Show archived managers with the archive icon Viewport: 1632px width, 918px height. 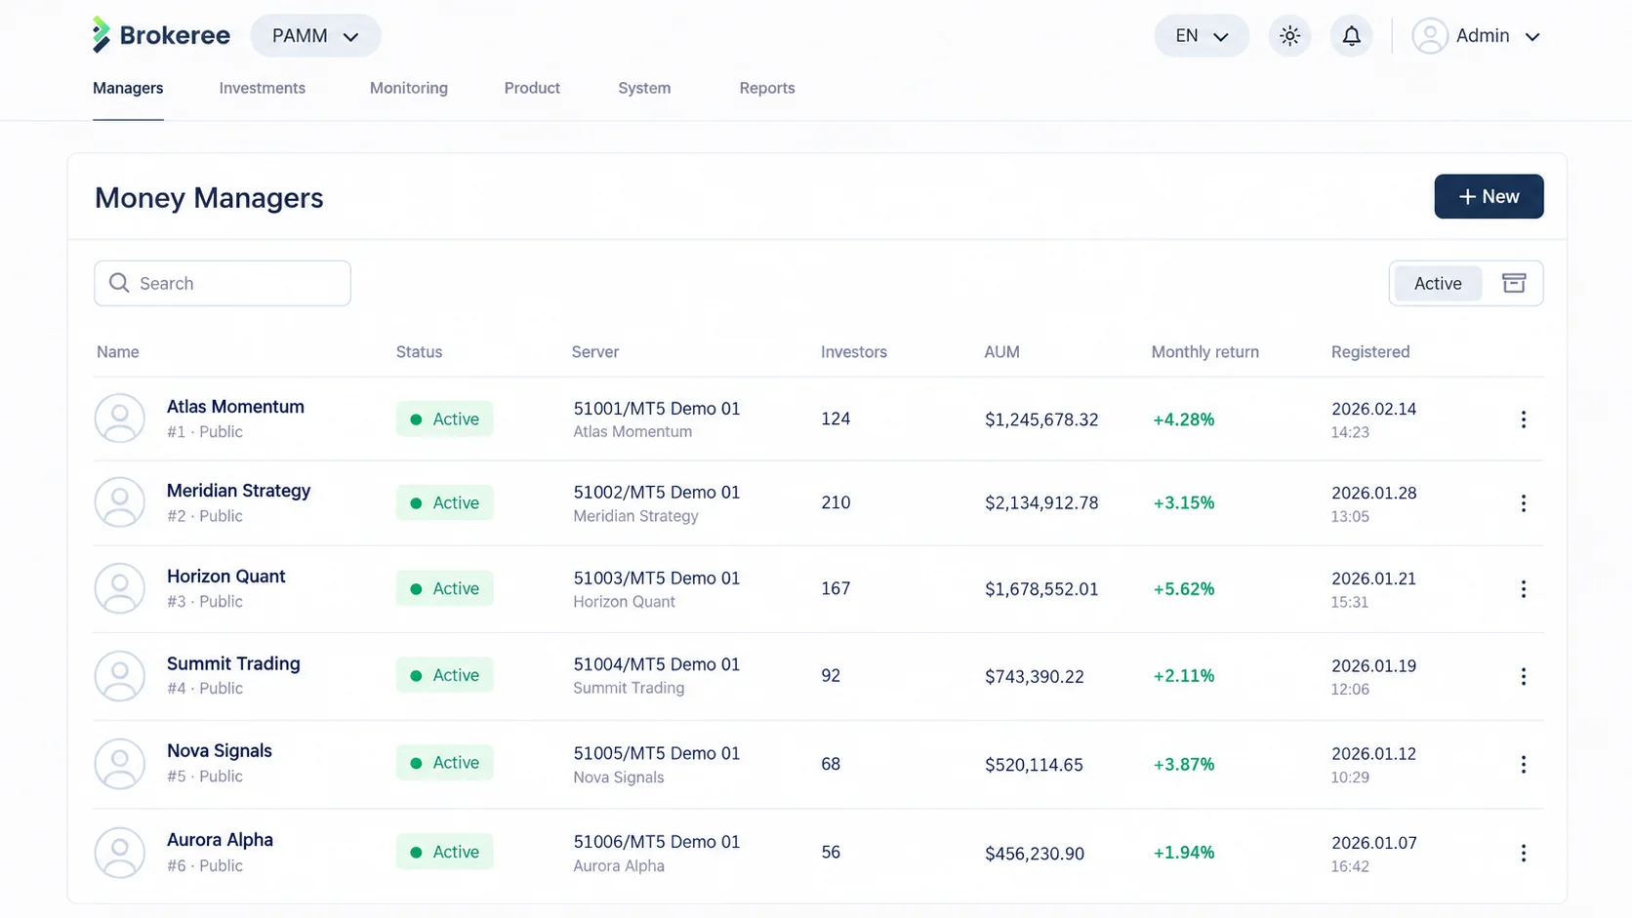click(x=1513, y=283)
